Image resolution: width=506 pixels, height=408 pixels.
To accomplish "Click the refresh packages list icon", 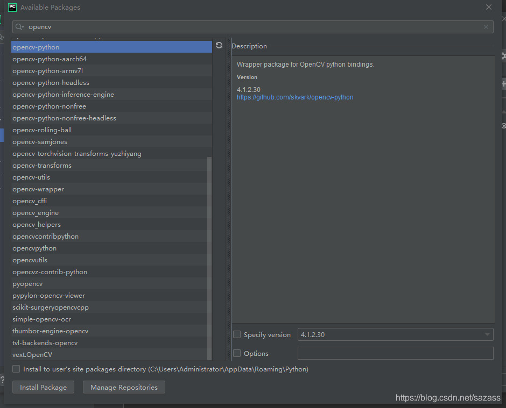I will (219, 46).
